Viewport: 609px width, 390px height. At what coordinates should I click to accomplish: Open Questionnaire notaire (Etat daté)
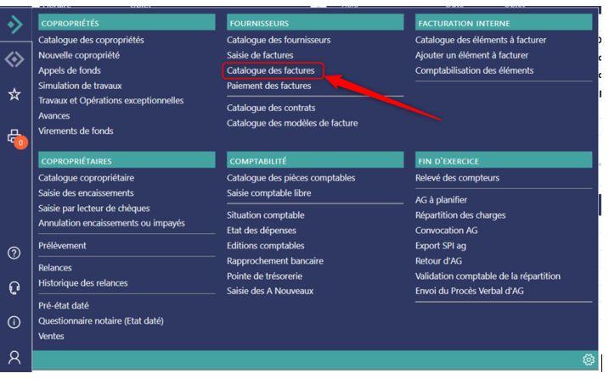point(100,320)
